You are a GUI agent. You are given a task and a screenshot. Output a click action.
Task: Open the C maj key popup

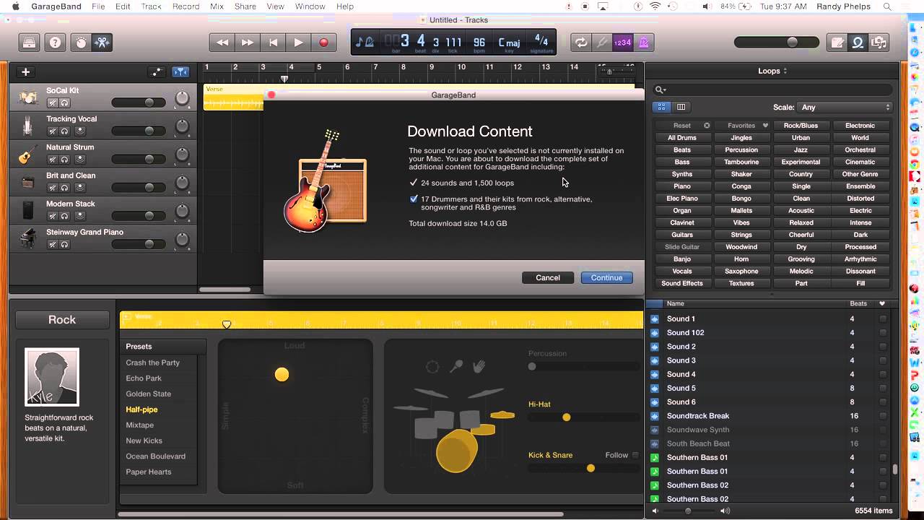[x=509, y=43]
